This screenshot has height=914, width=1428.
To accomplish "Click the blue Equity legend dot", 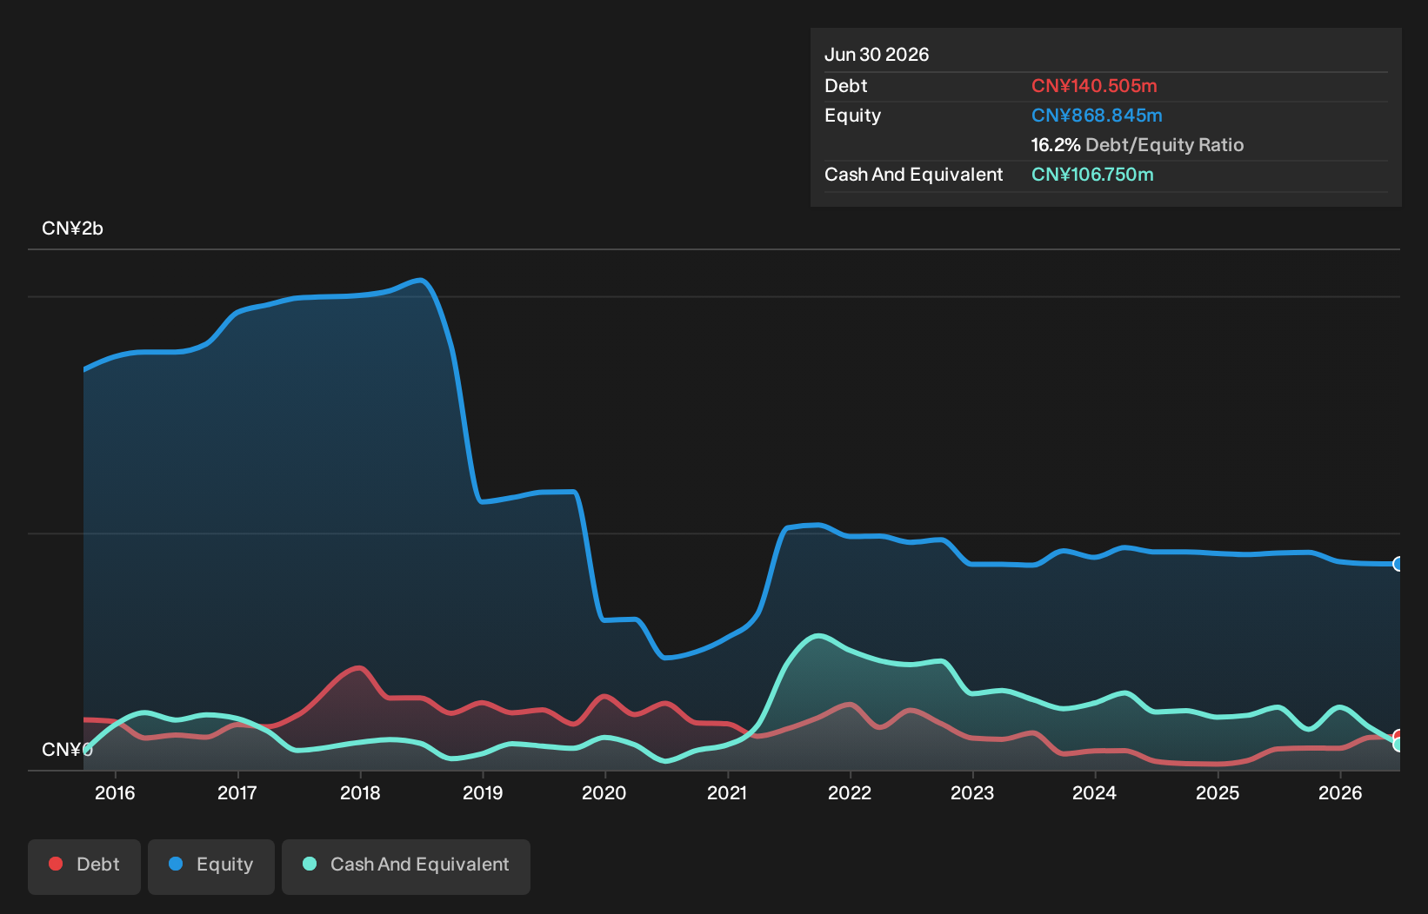I will click(176, 864).
